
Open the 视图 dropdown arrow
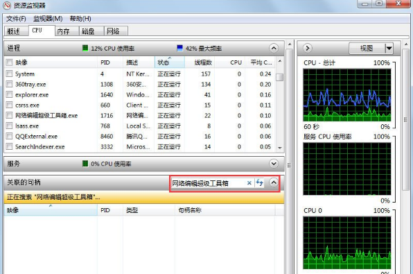click(x=389, y=49)
